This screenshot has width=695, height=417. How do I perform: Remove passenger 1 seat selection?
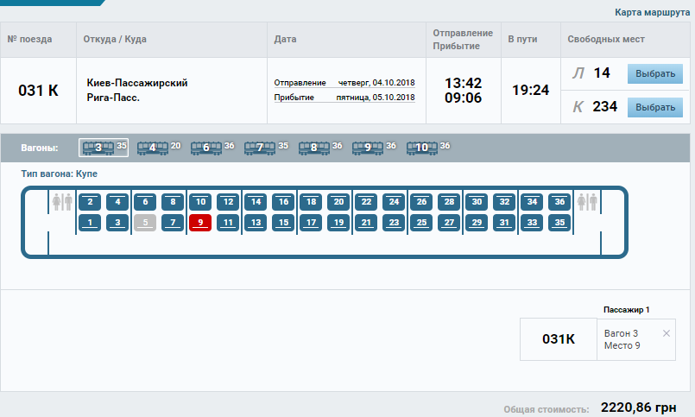[x=666, y=333]
